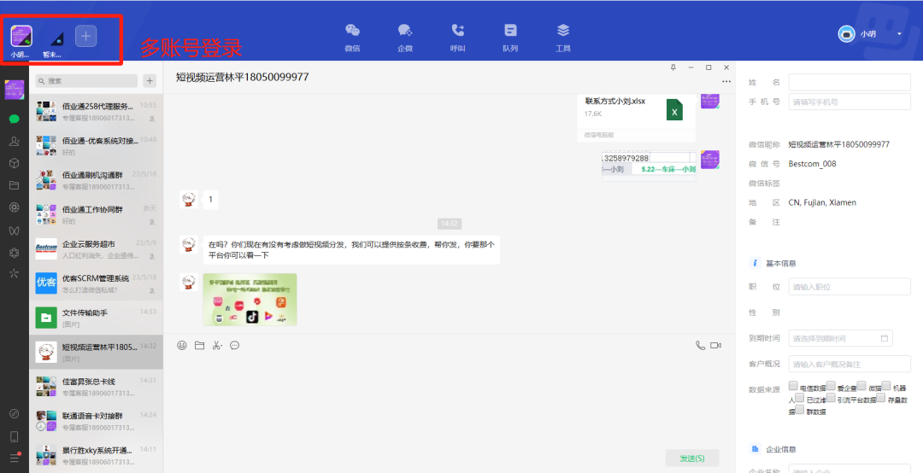Open the chat history bubble icon
This screenshot has width=923, height=473.
[235, 345]
